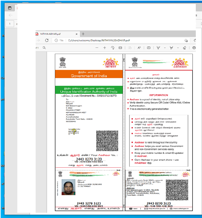Close the NITHYA ADHAR.pdf tab

pyautogui.click(x=76, y=34)
